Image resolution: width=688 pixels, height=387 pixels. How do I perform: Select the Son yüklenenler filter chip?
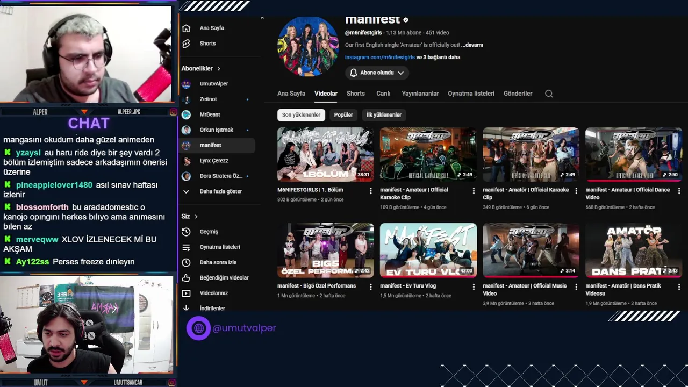tap(301, 115)
